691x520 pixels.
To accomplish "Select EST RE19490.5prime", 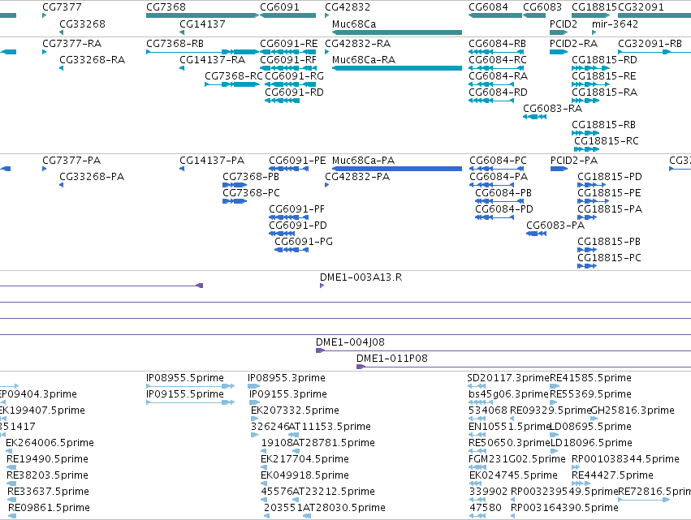I will tap(11, 467).
